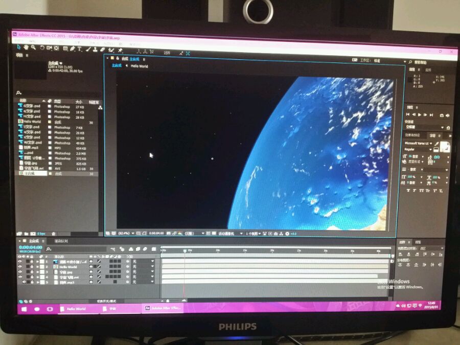
Task: Click the new folder icon in Project panel
Action: pos(26,234)
